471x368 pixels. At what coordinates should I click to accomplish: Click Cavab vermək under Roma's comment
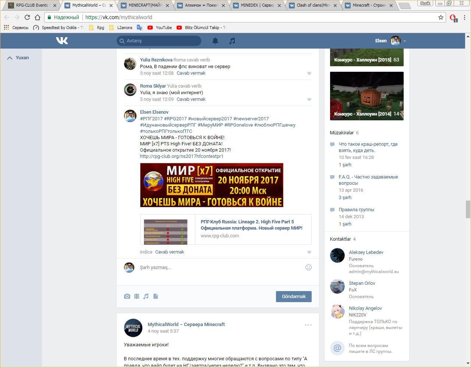pyautogui.click(x=191, y=99)
